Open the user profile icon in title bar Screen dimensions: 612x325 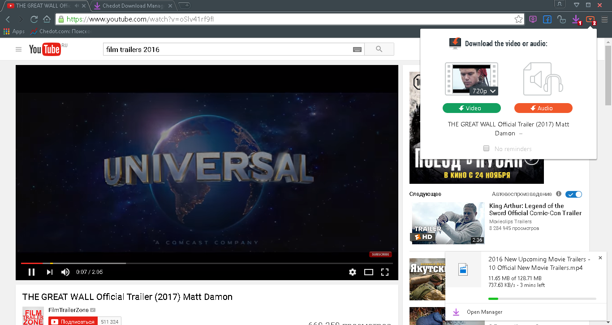(x=560, y=4)
